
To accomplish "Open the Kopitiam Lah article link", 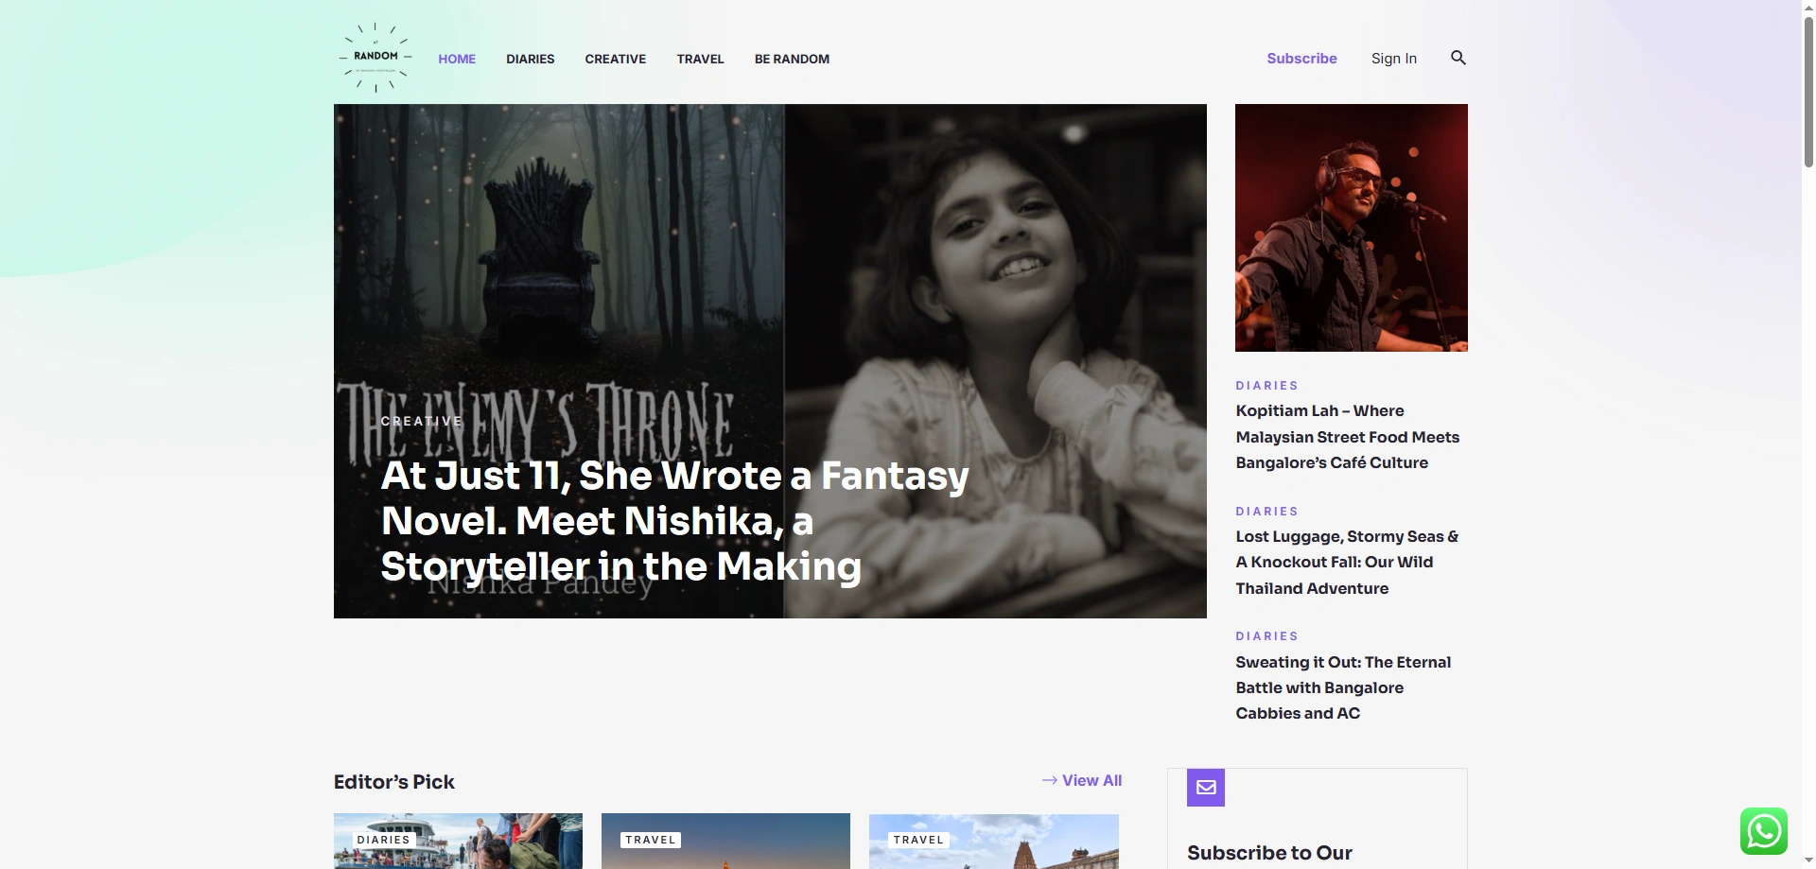I will coord(1348,437).
